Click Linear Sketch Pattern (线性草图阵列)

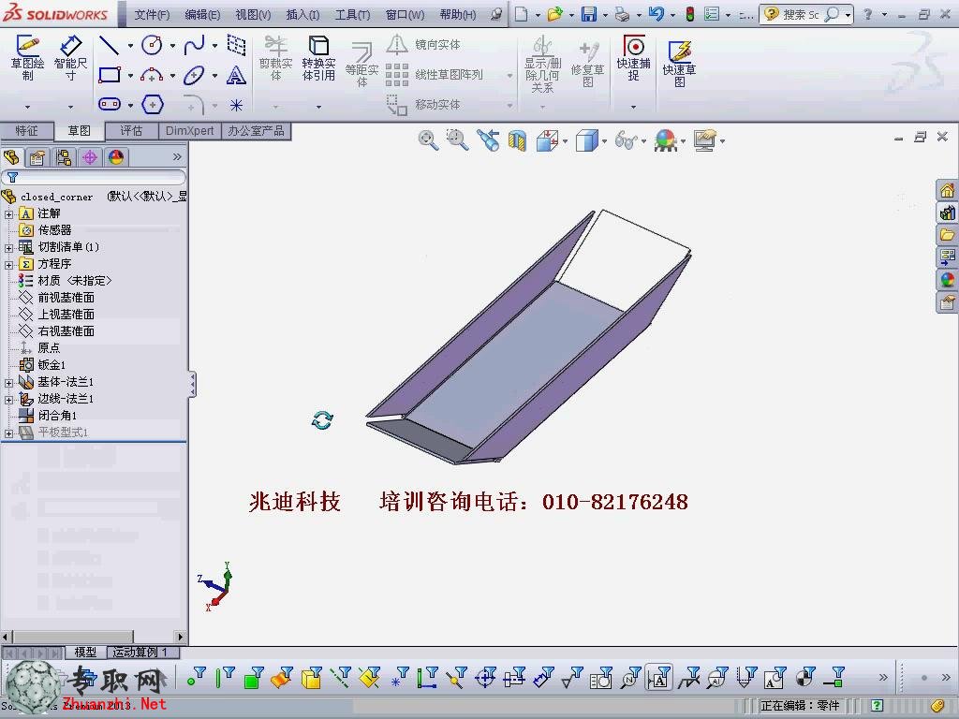435,75
